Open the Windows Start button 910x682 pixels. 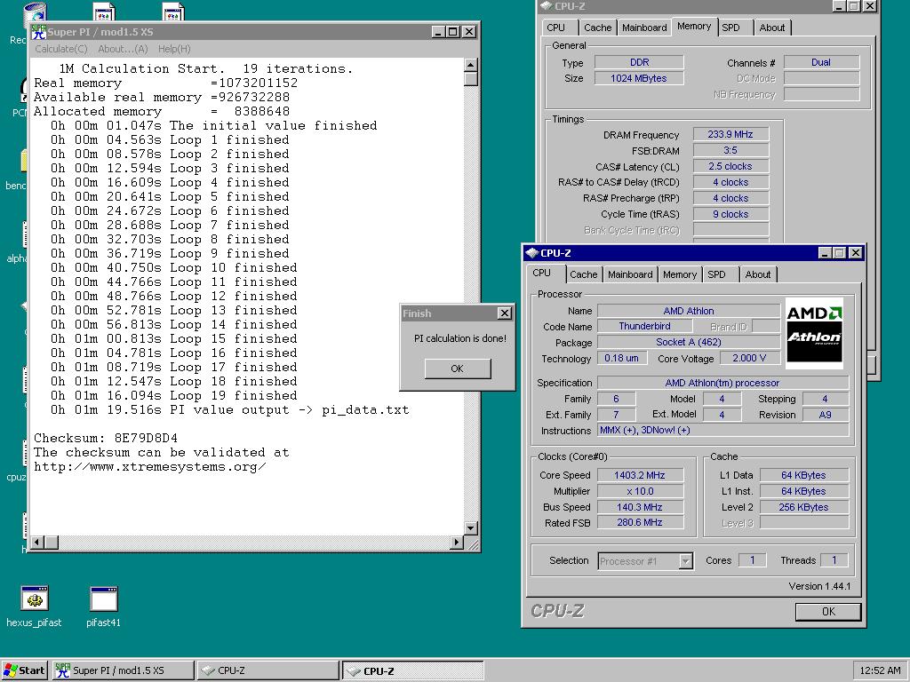click(24, 670)
